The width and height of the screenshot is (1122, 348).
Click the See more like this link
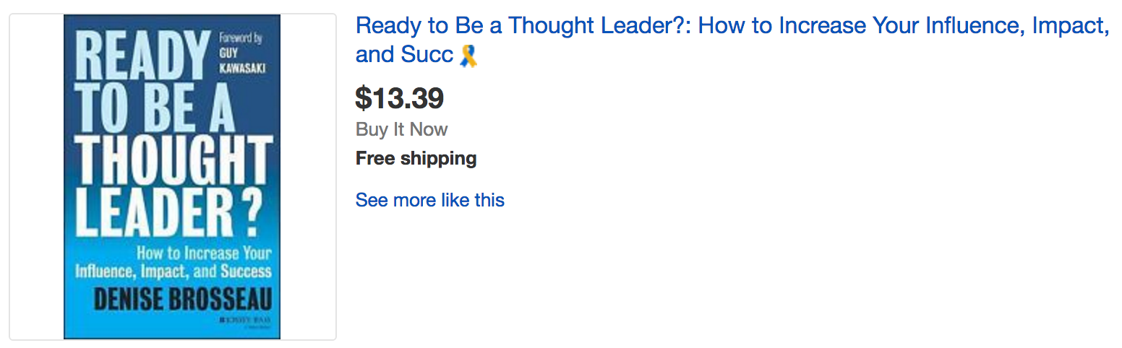[x=429, y=200]
